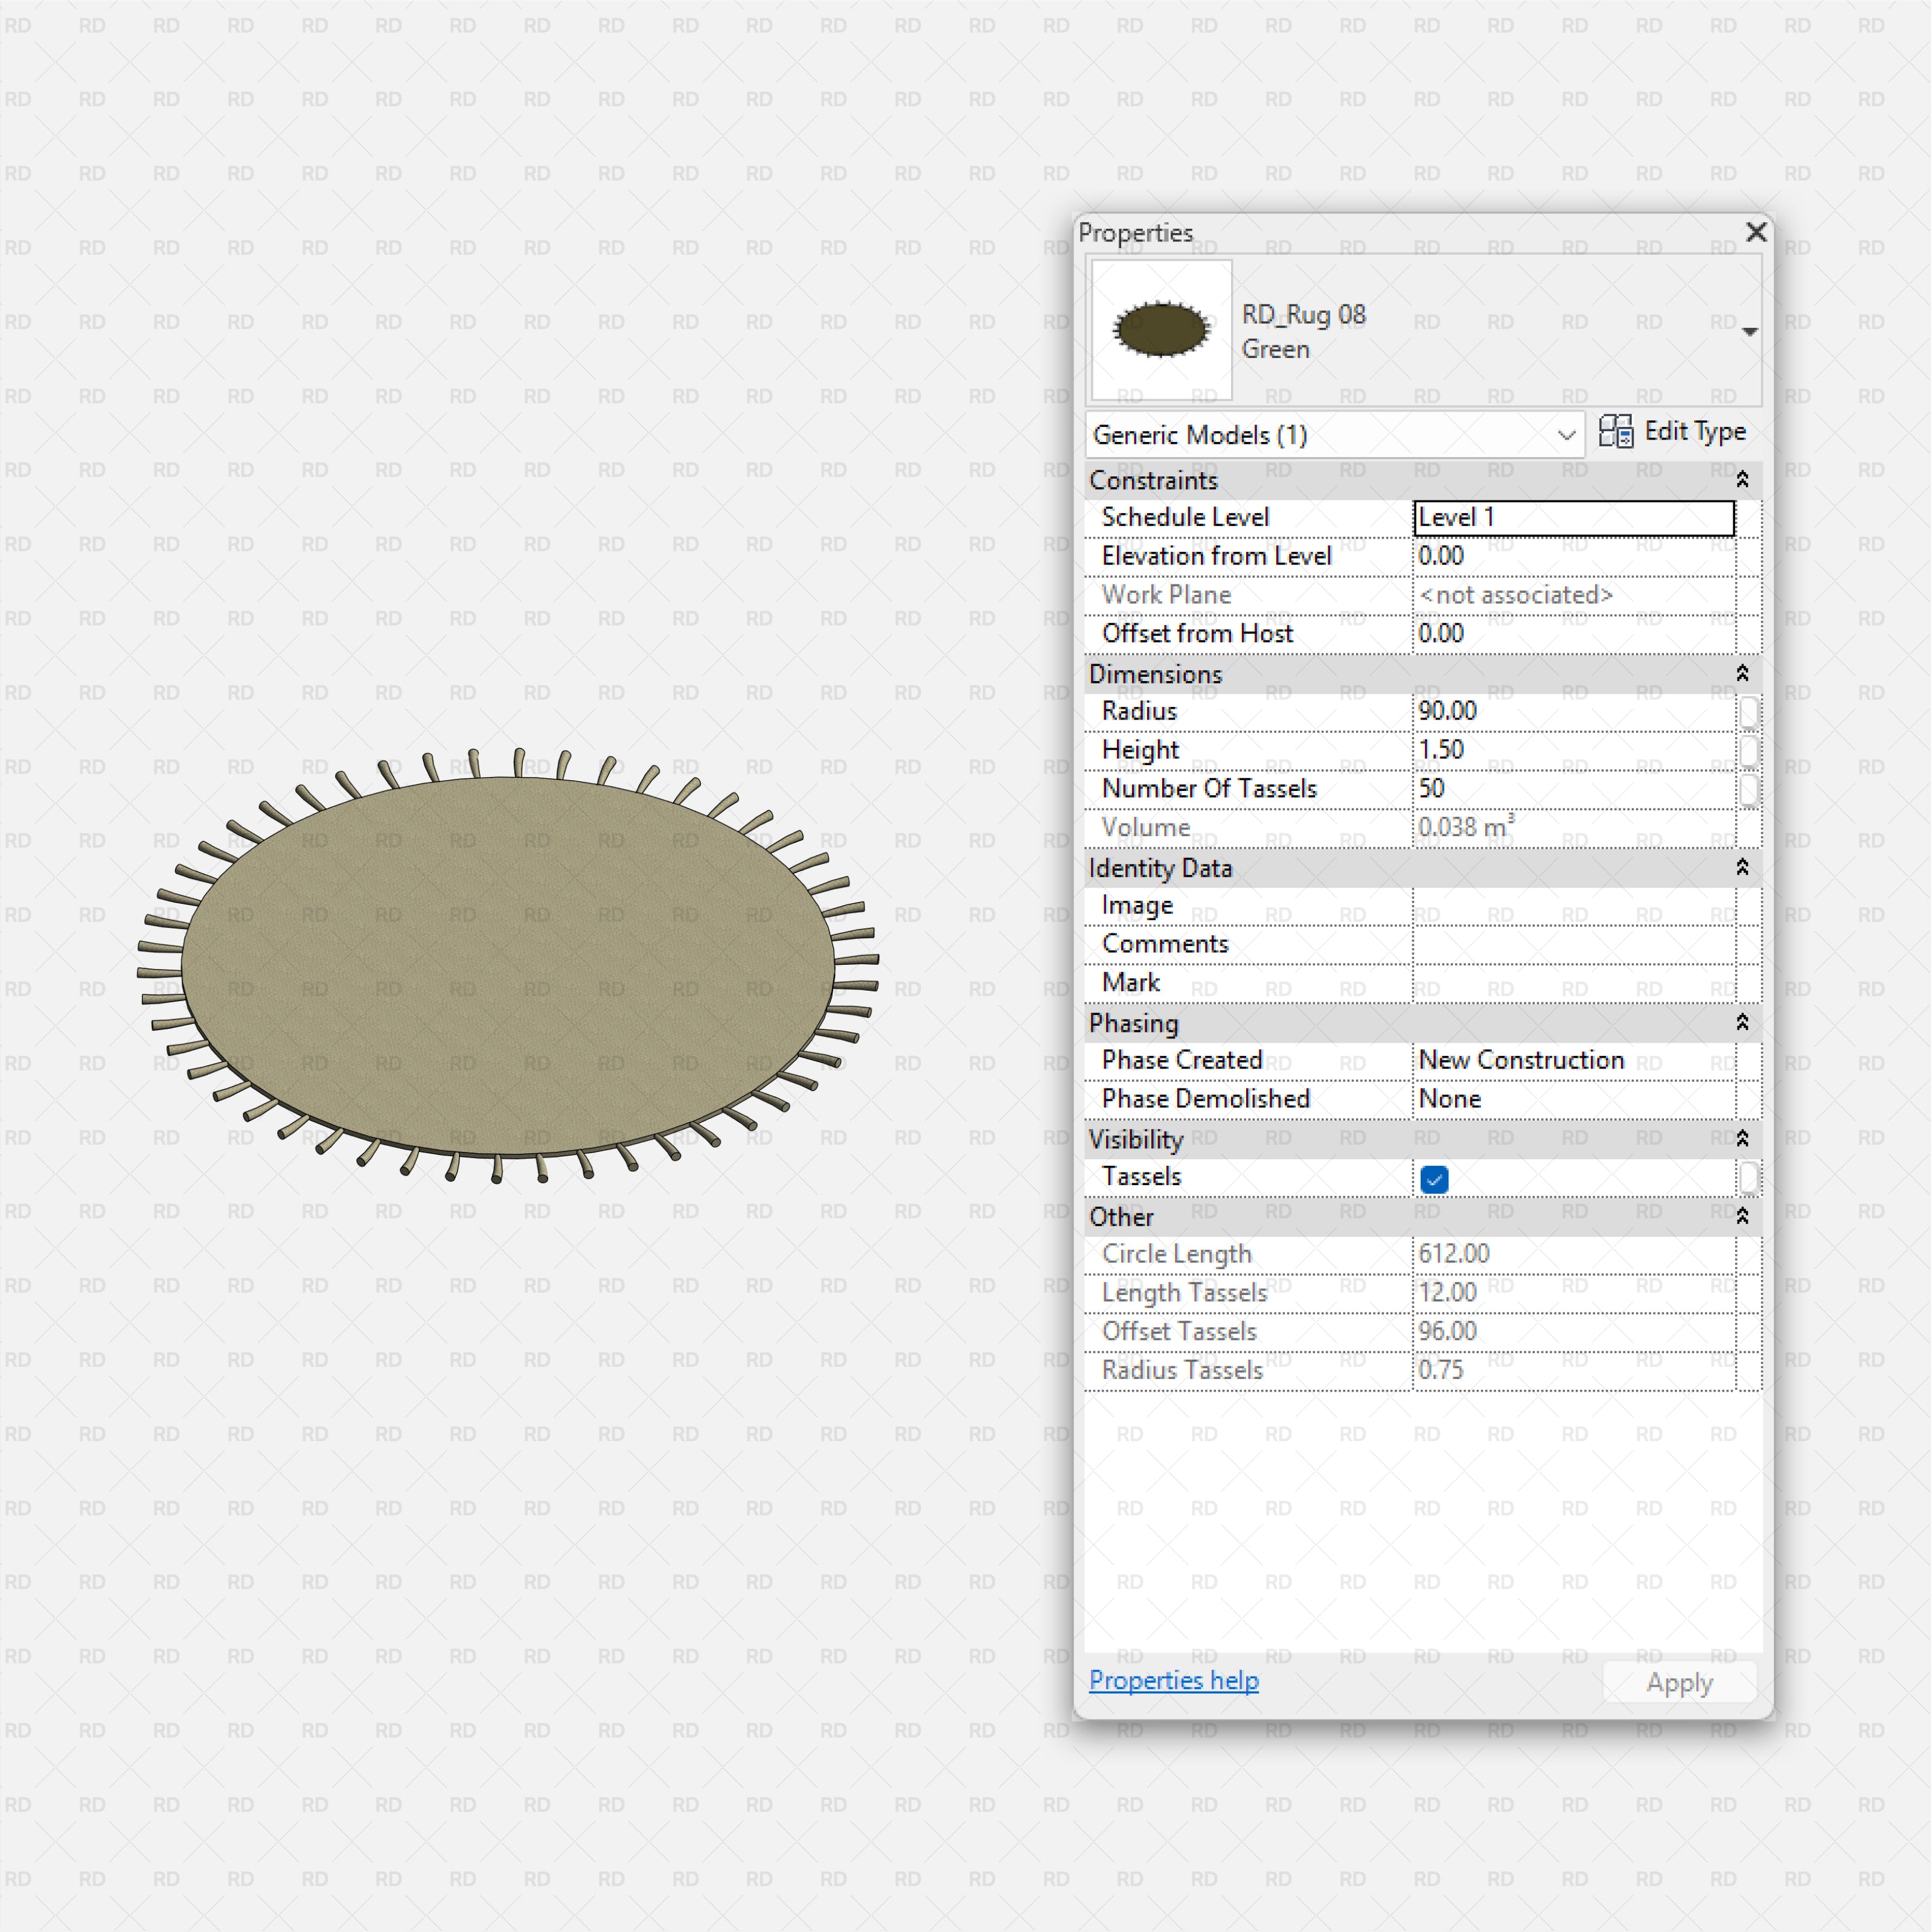Click the associate parameter button beside Radius

pyautogui.click(x=1748, y=712)
